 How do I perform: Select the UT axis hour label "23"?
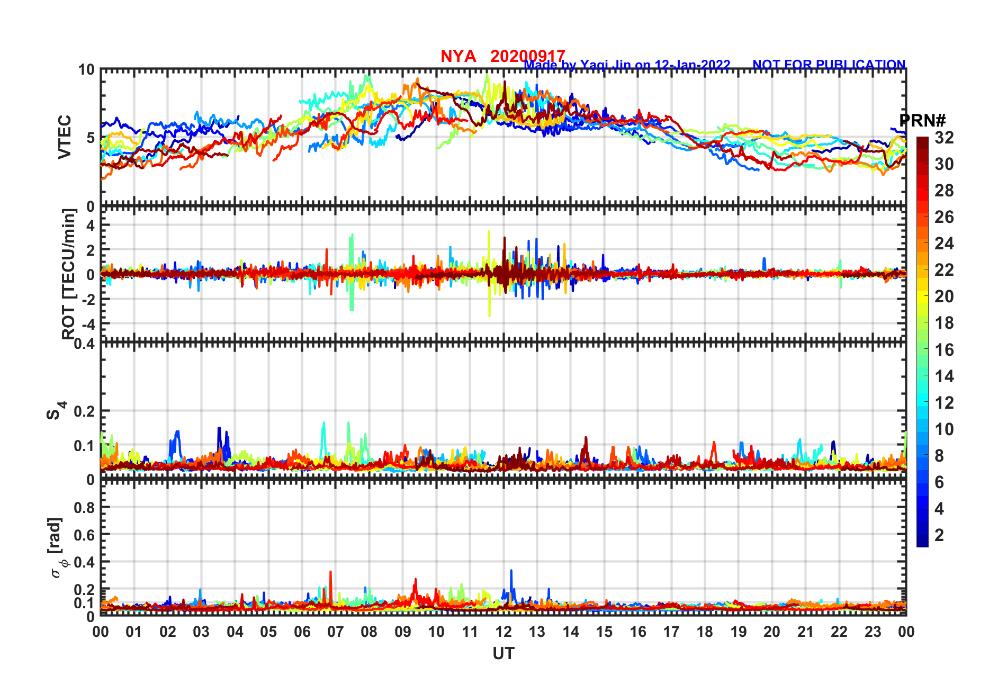[873, 632]
